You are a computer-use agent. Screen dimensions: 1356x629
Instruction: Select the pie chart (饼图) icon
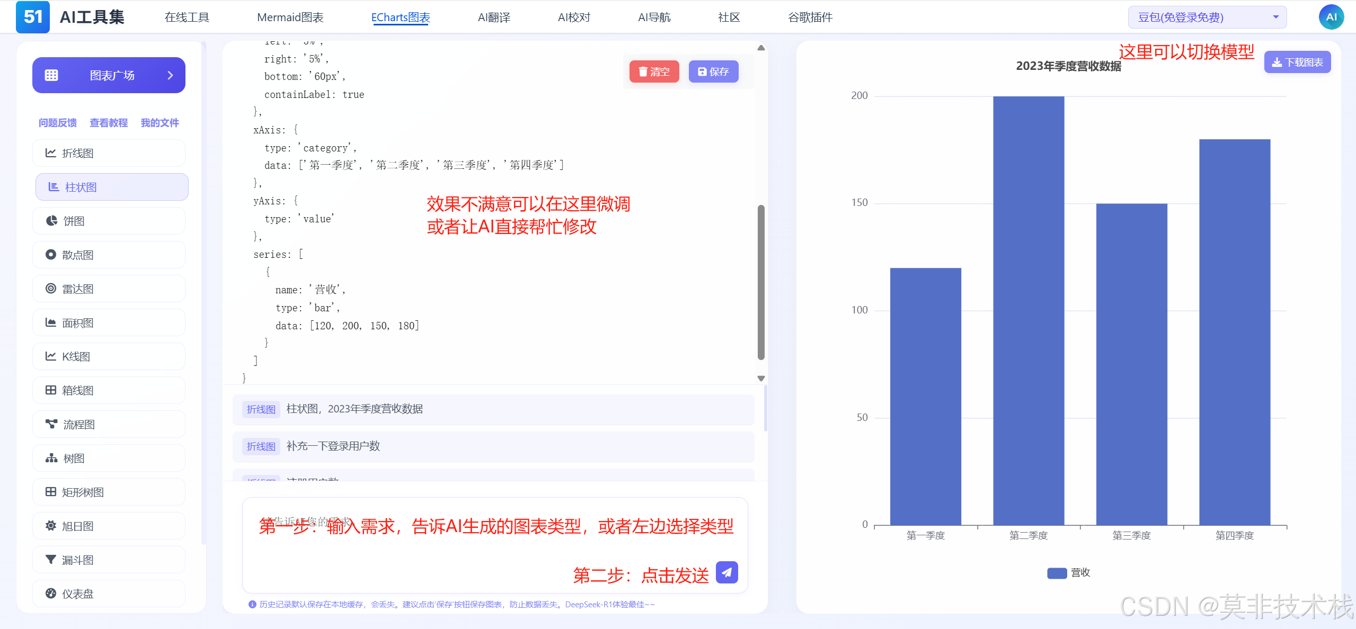tap(51, 221)
